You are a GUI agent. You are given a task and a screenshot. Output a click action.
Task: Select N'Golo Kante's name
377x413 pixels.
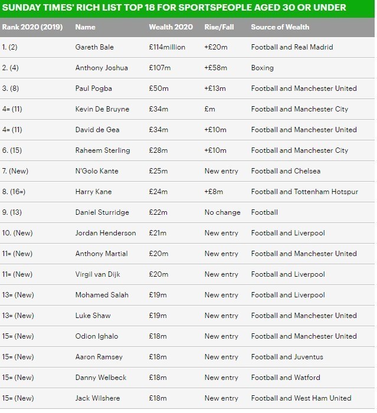pyautogui.click(x=97, y=171)
